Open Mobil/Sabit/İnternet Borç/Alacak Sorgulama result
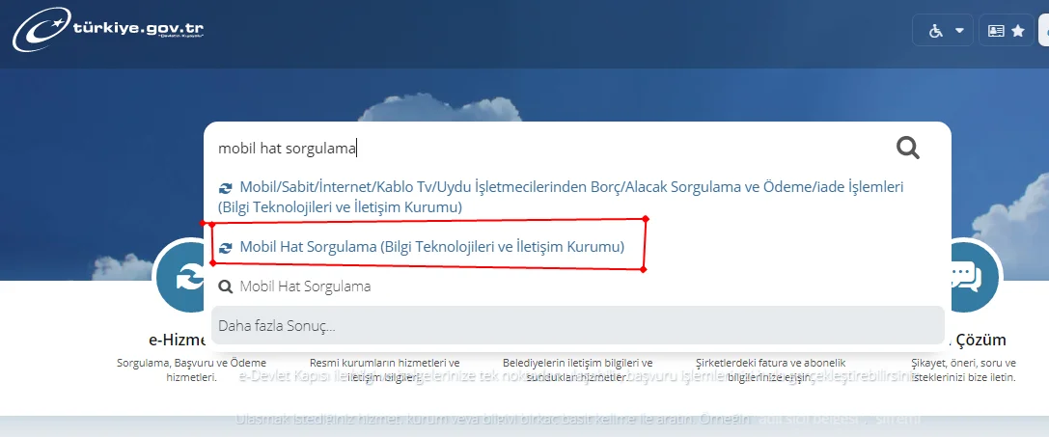1049x437 pixels. click(562, 198)
